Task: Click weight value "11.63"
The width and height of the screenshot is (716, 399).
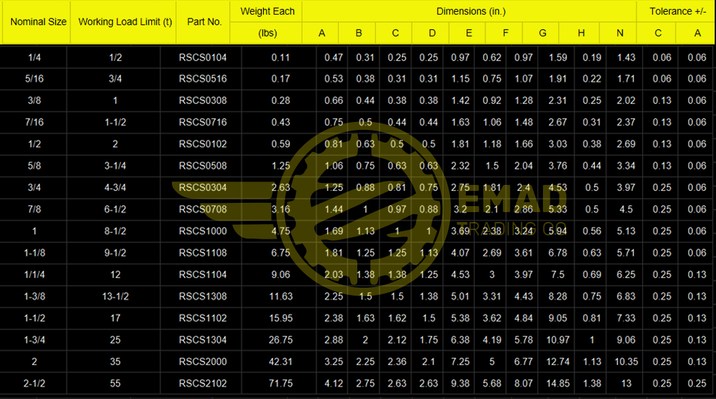Action: tap(280, 296)
